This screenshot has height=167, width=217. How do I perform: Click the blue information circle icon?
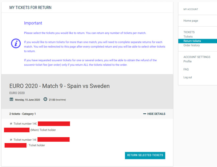tap(16, 43)
